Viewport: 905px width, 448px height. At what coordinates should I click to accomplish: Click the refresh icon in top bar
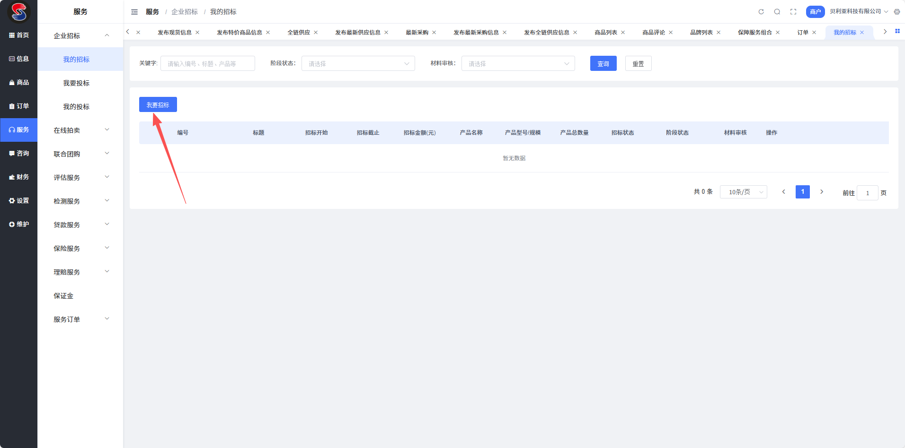click(761, 12)
